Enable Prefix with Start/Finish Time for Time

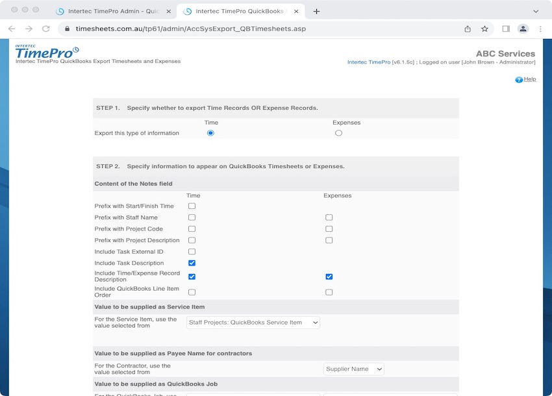pyautogui.click(x=192, y=206)
